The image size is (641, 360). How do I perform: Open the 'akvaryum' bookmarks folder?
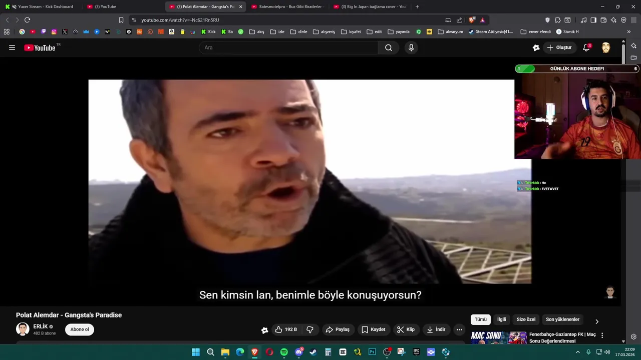(450, 31)
